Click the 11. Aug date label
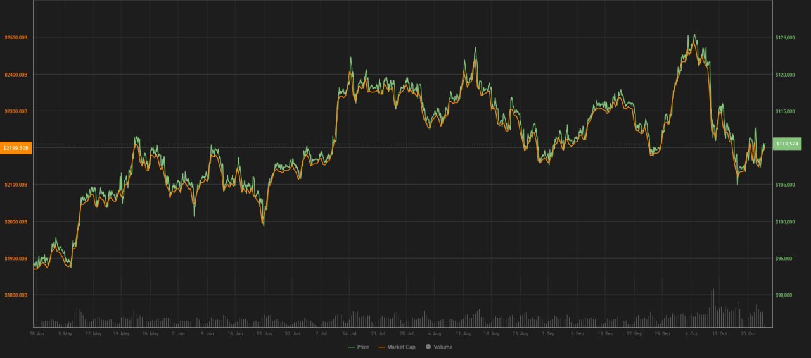The image size is (811, 358). point(463,333)
